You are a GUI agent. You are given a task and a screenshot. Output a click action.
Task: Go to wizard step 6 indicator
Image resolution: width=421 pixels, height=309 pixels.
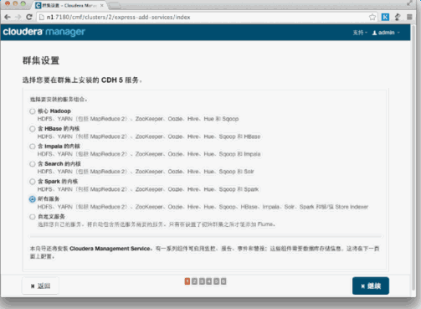(x=223, y=281)
